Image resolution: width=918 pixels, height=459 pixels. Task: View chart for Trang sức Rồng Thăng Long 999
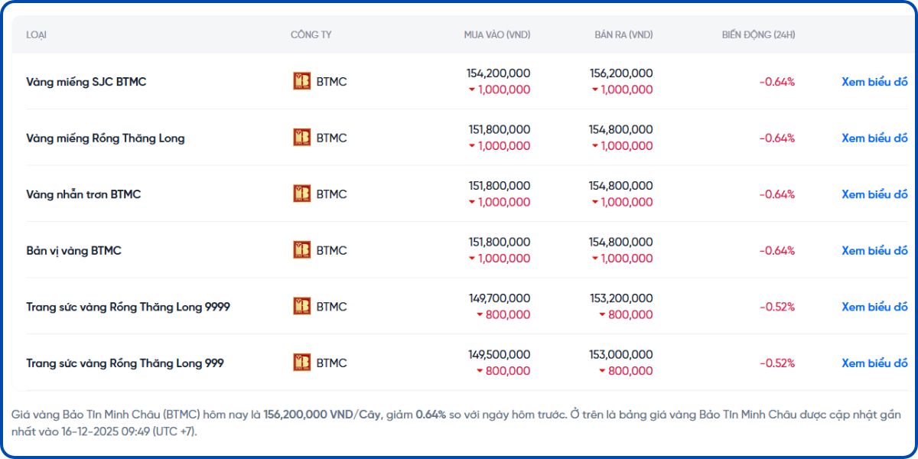coord(874,363)
